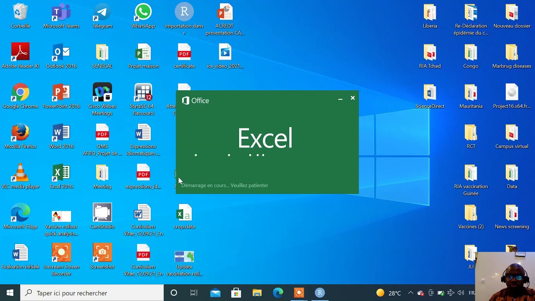Image resolution: width=535 pixels, height=301 pixels.
Task: Select the Curriculum Vitae Word document icon
Action: coord(143,220)
